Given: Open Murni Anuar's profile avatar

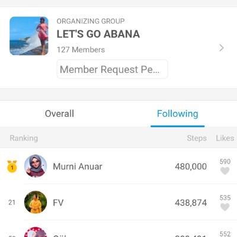Looking at the screenshot, I should pyautogui.click(x=36, y=166).
